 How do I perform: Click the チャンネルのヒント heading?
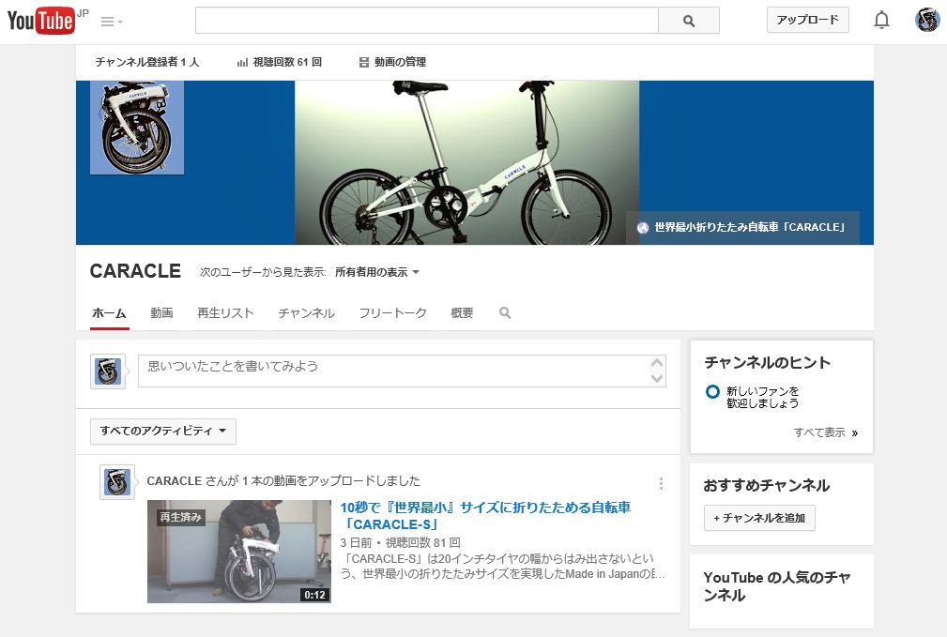pyautogui.click(x=767, y=362)
